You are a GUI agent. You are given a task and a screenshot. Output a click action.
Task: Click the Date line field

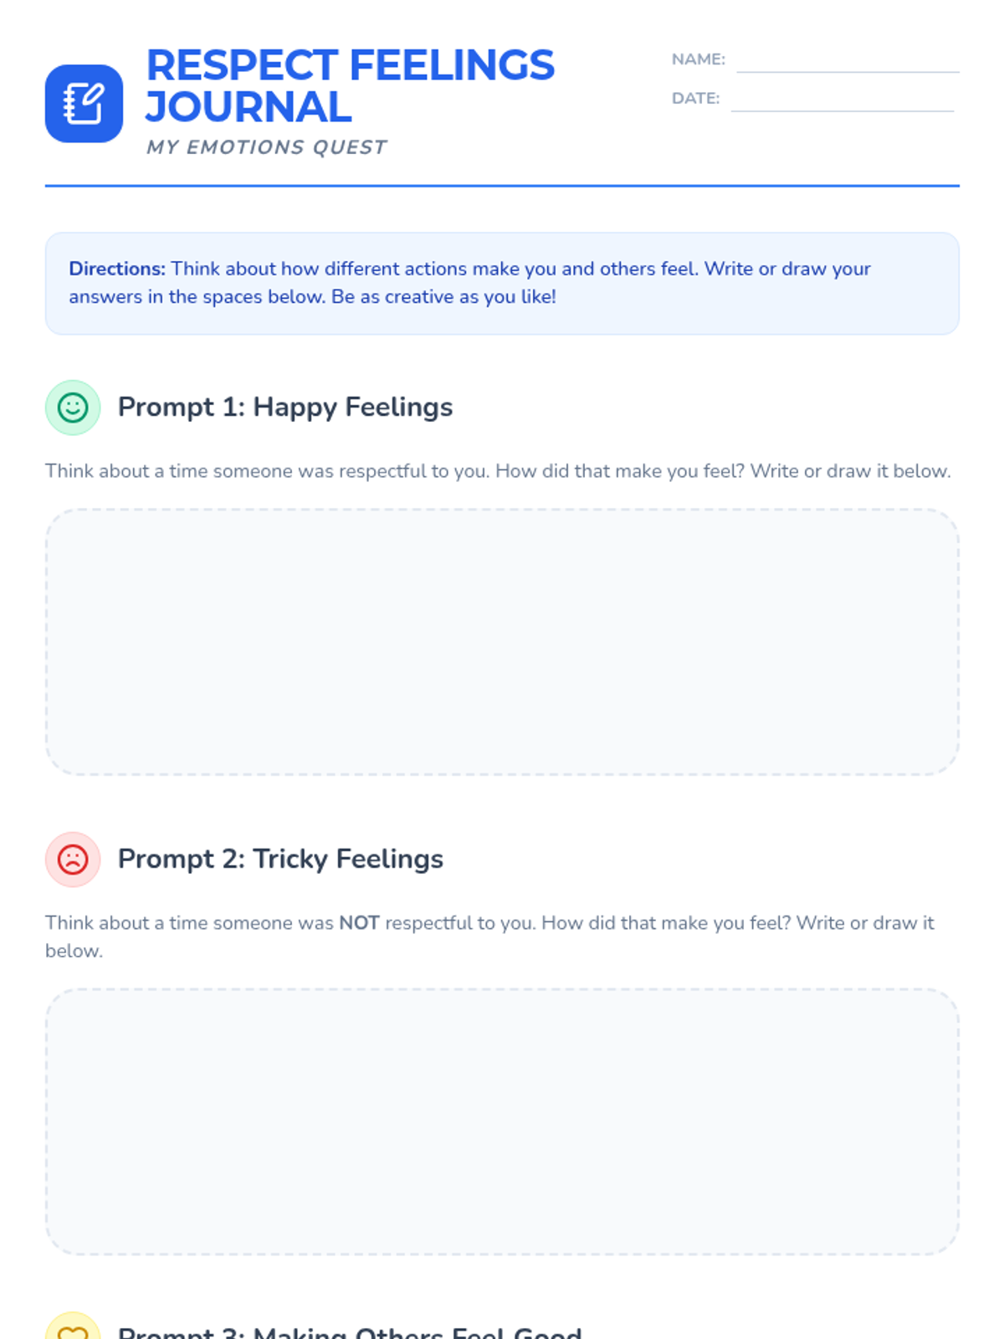coord(842,100)
